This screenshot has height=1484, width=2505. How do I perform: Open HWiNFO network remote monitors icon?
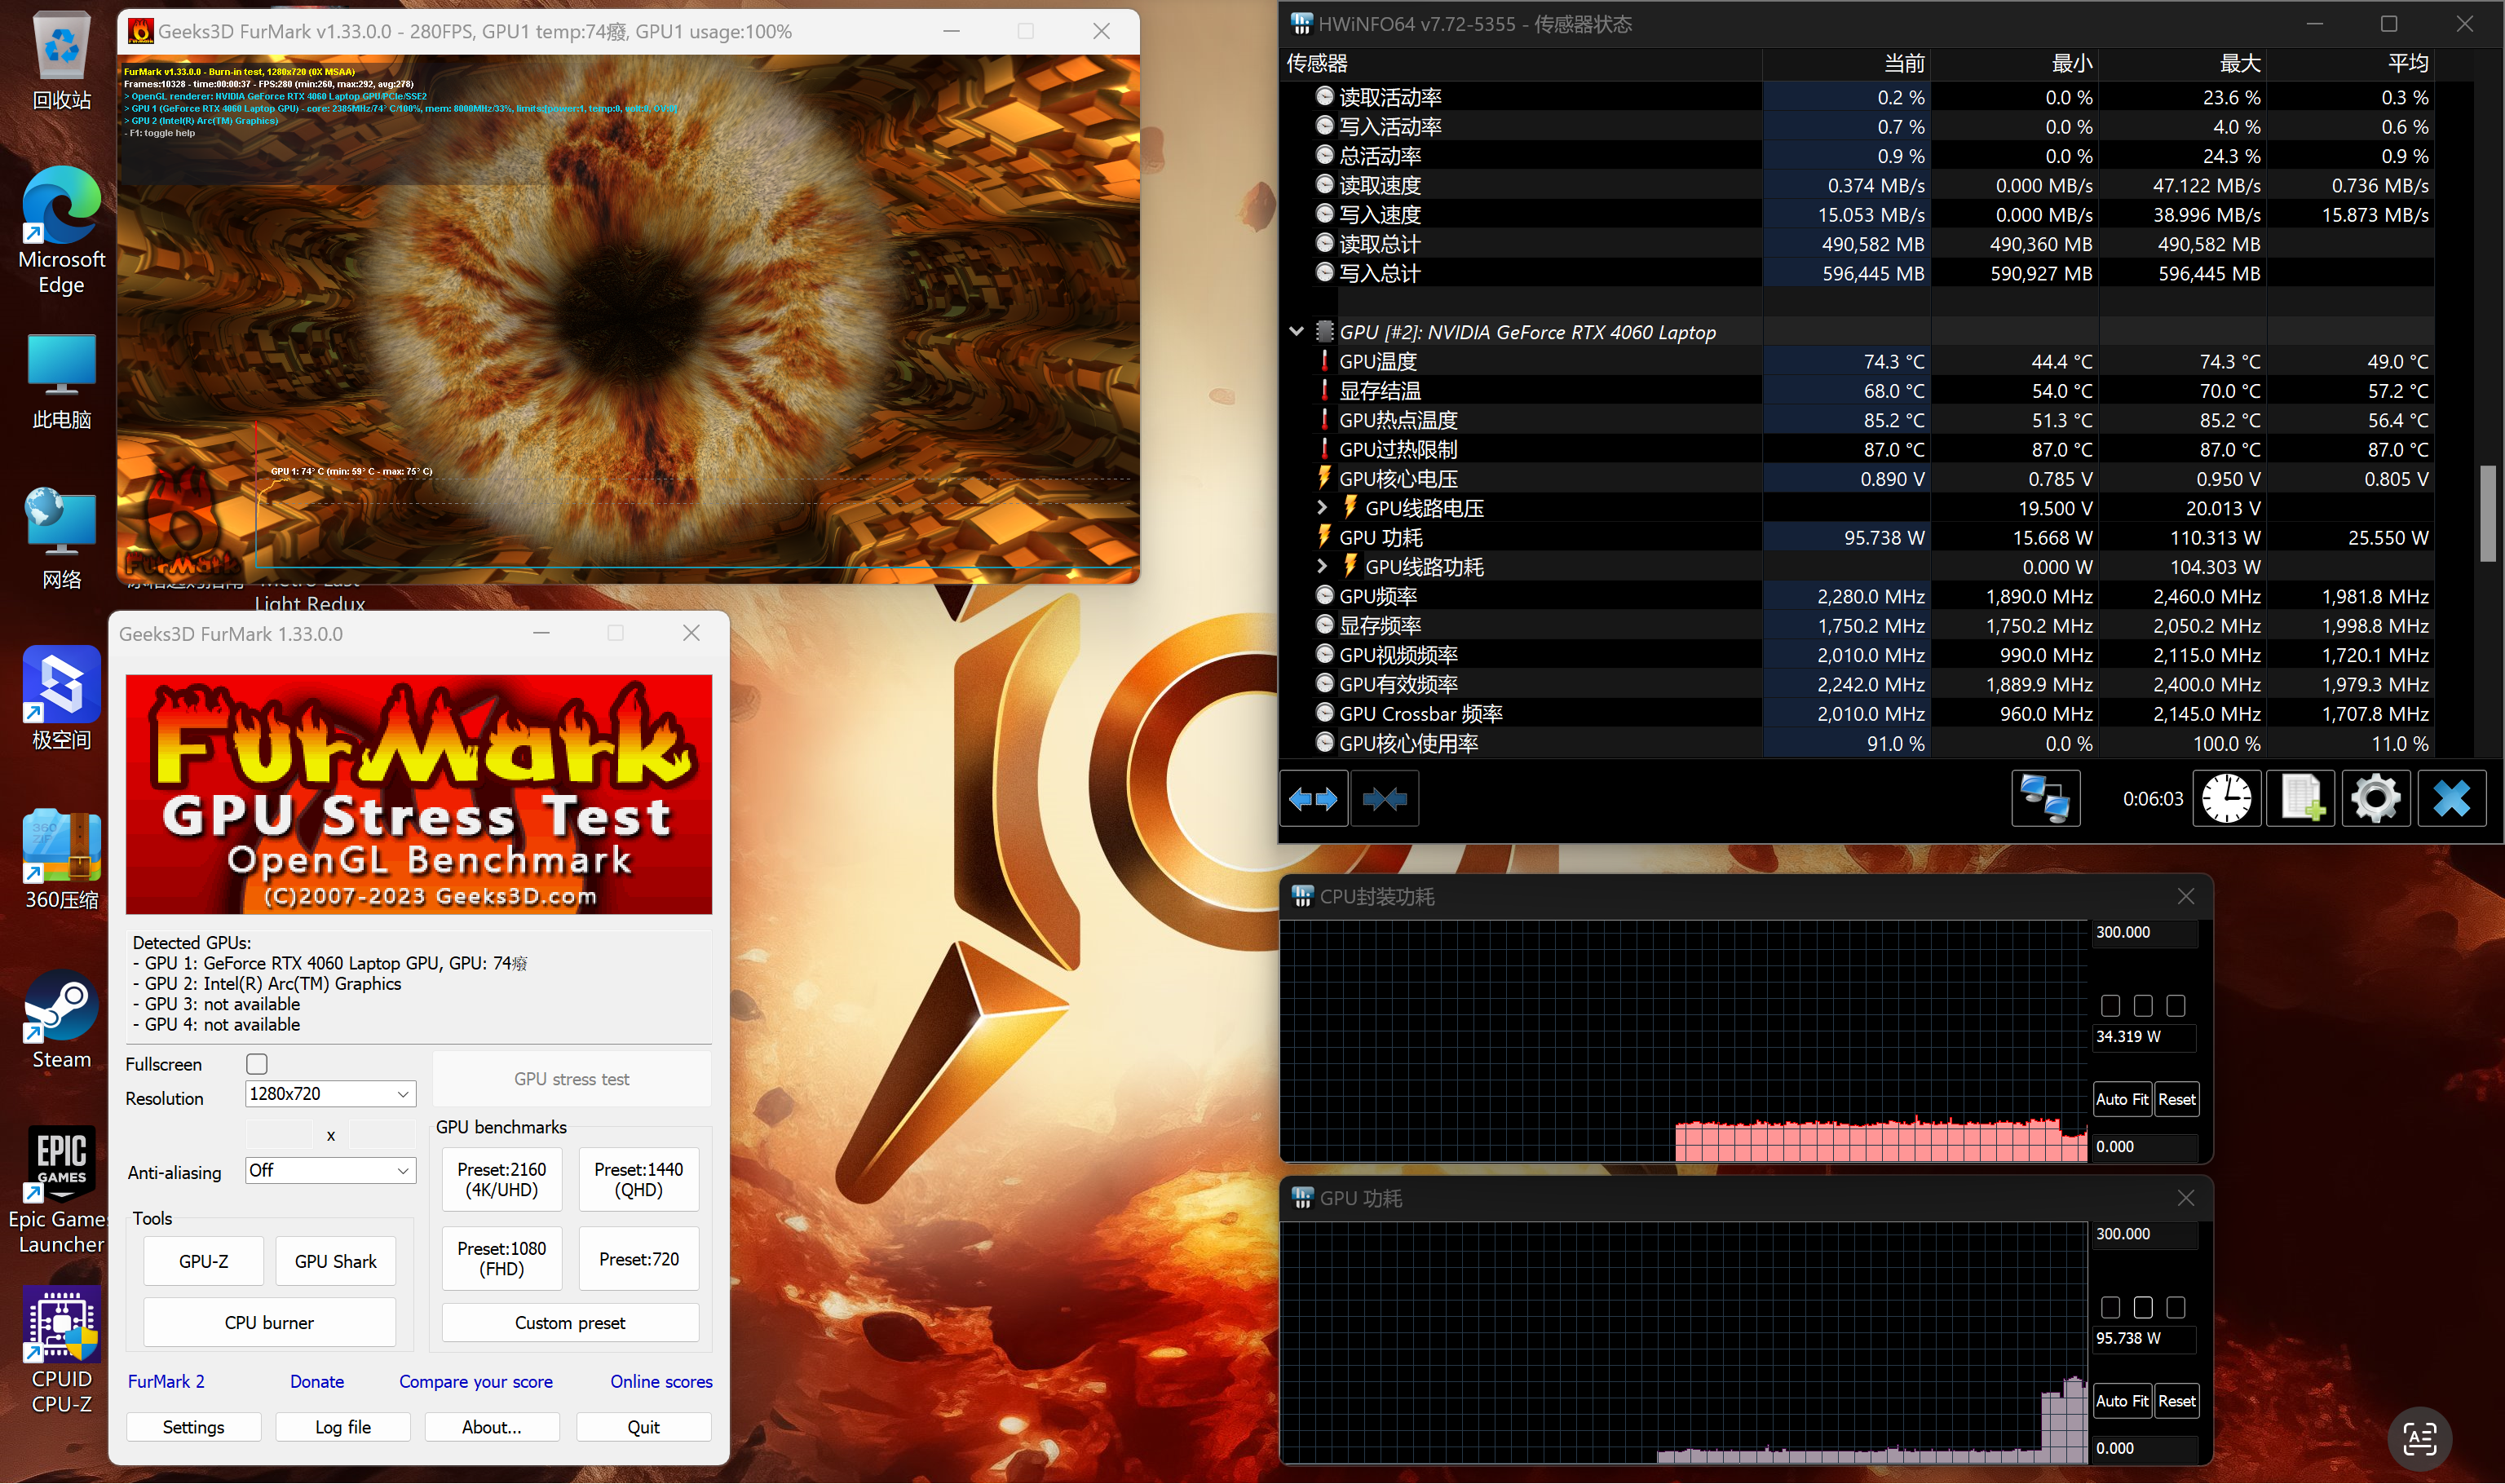pyautogui.click(x=2045, y=799)
